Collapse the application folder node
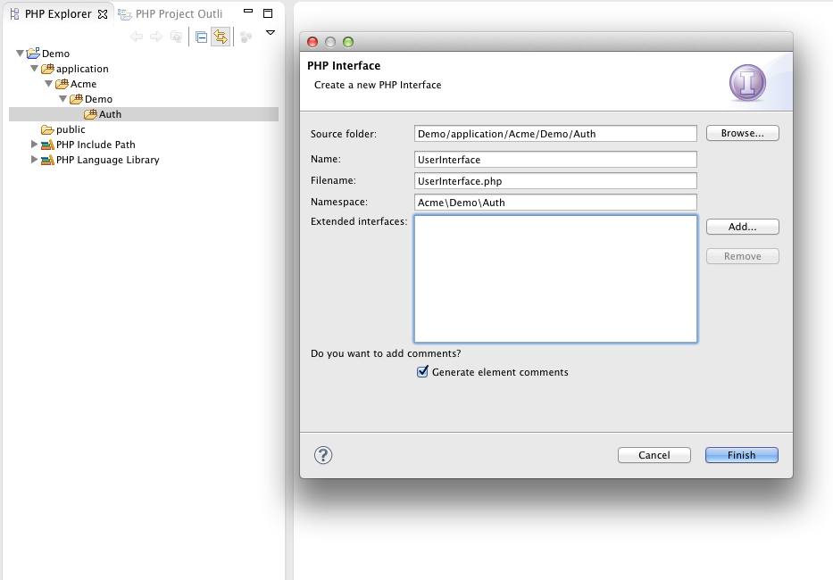Viewport: 833px width, 580px height. pyautogui.click(x=35, y=69)
